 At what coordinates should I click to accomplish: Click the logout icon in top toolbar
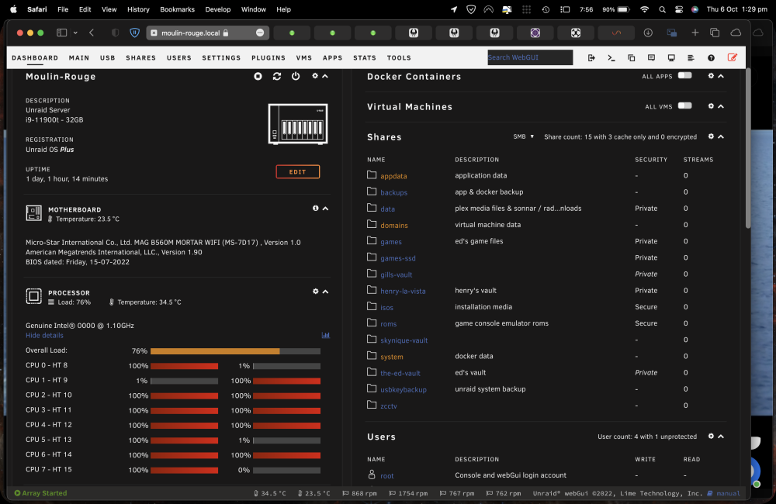[591, 58]
